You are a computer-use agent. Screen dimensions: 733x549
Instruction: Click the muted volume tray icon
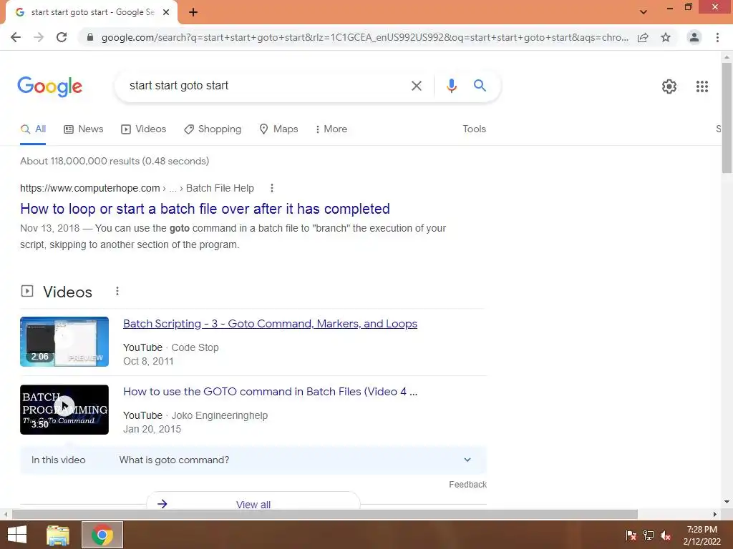665,535
